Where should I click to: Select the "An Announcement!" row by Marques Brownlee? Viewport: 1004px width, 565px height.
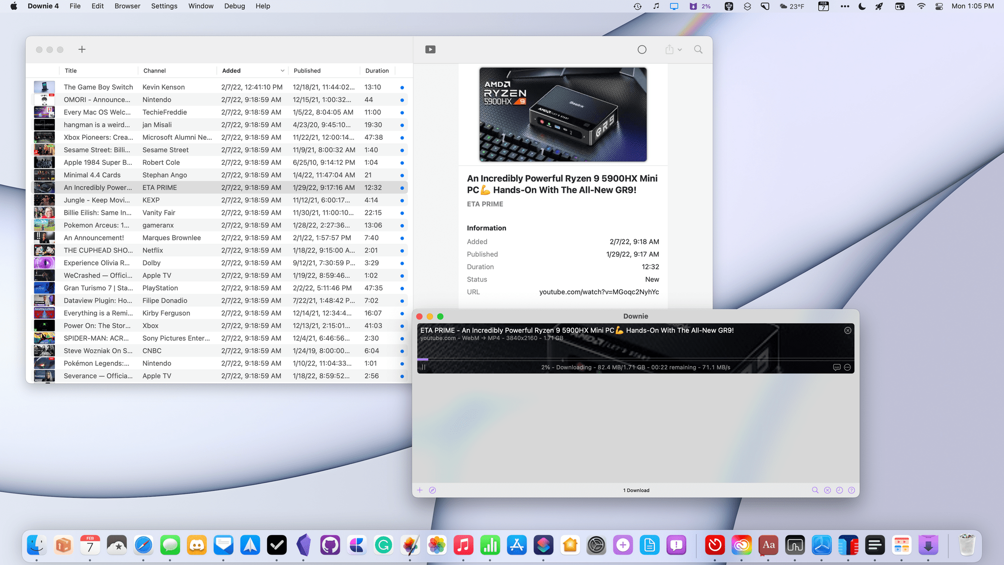[x=219, y=238]
